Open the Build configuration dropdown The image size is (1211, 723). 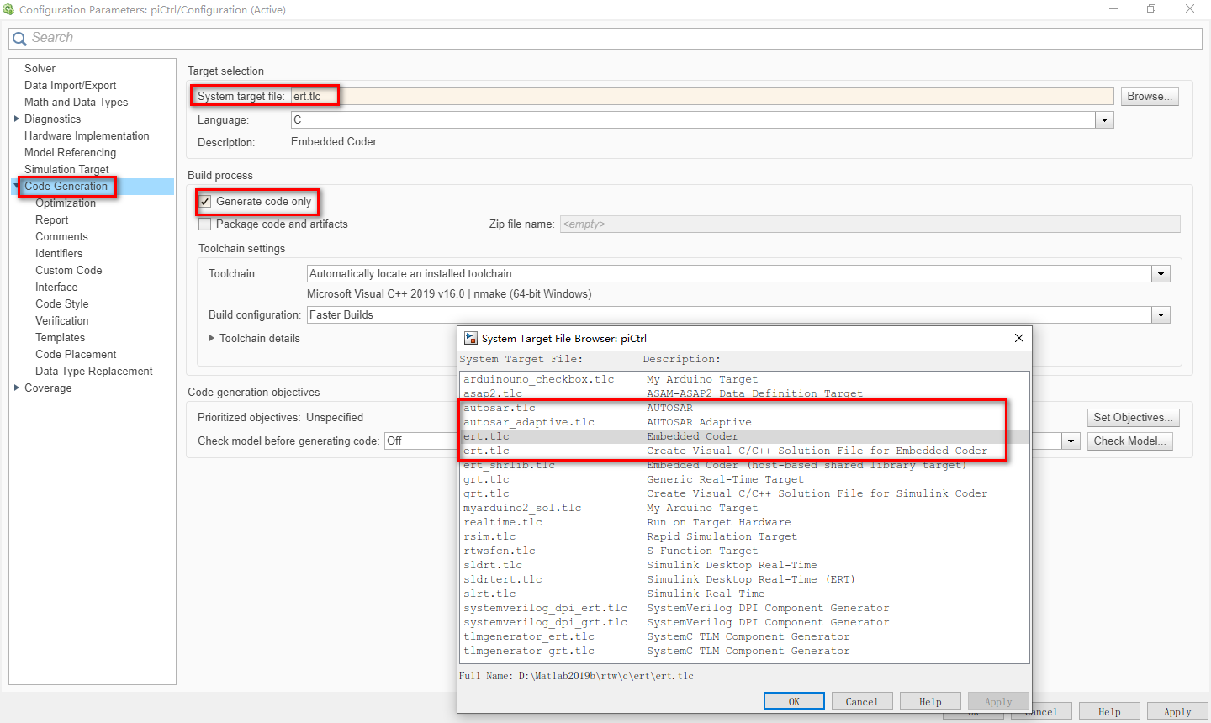tap(1161, 314)
